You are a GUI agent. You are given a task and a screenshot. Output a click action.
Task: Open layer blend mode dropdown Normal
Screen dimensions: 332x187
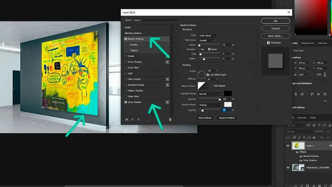click(299, 131)
